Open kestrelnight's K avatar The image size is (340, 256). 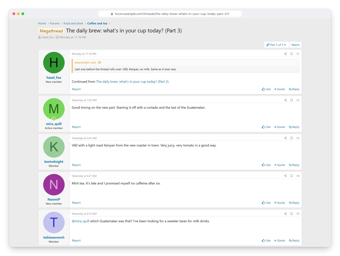click(54, 147)
